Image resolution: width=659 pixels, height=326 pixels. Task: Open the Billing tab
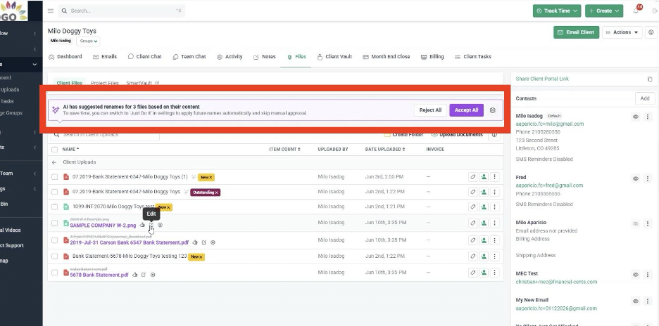pyautogui.click(x=432, y=57)
